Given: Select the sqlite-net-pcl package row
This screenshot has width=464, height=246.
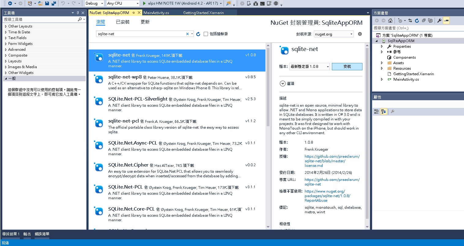Looking at the screenshot, I should click(177, 127).
